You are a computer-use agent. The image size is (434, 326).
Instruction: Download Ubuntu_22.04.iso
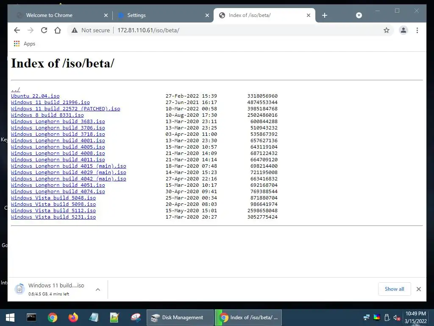(35, 96)
